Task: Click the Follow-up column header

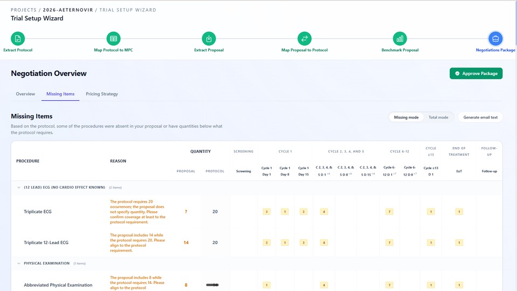Action: click(x=490, y=171)
